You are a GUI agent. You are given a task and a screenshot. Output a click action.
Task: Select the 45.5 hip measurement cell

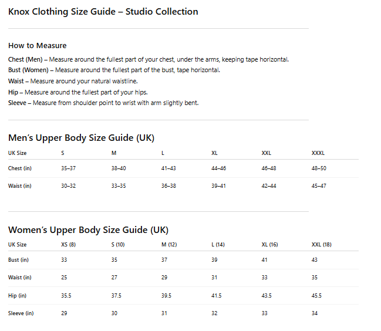[316, 296]
